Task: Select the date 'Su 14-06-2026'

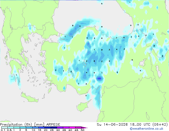Action: (112, 125)
